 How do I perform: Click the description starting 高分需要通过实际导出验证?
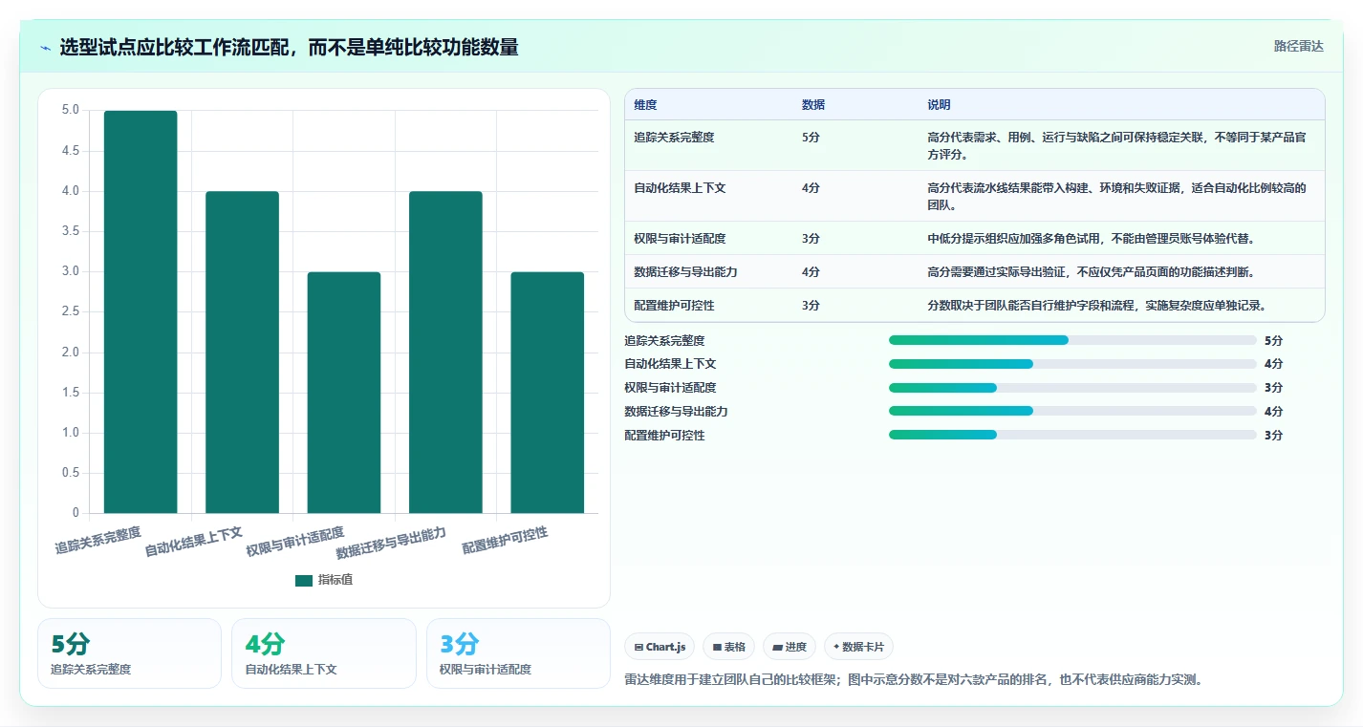(1091, 272)
